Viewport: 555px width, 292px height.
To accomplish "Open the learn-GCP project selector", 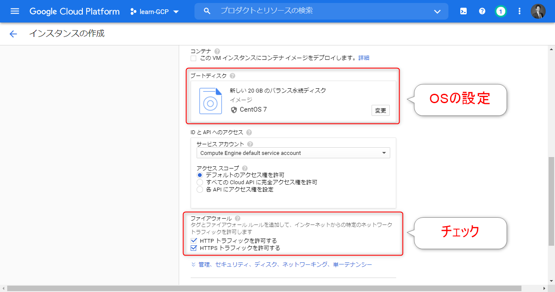I will 155,11.
